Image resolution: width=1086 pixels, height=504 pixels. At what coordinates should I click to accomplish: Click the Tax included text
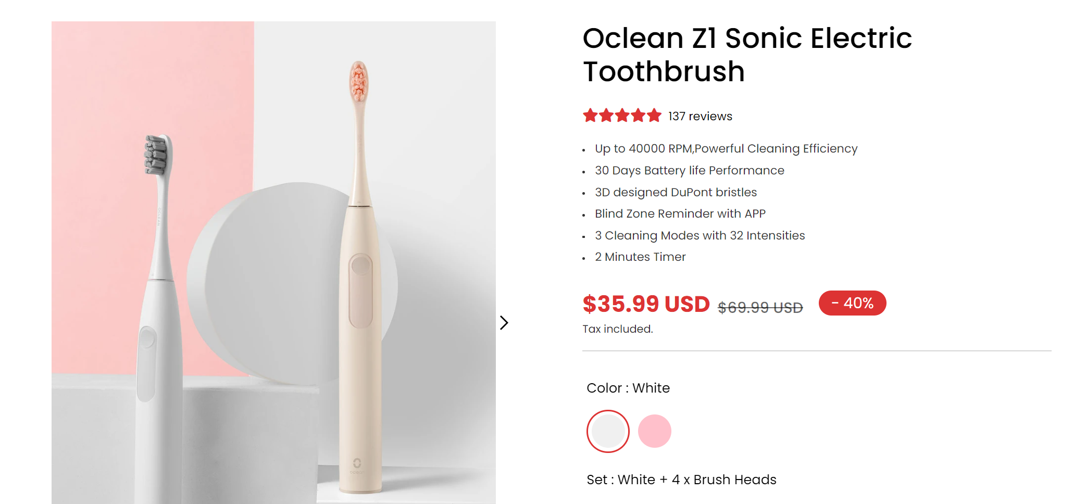[617, 329]
